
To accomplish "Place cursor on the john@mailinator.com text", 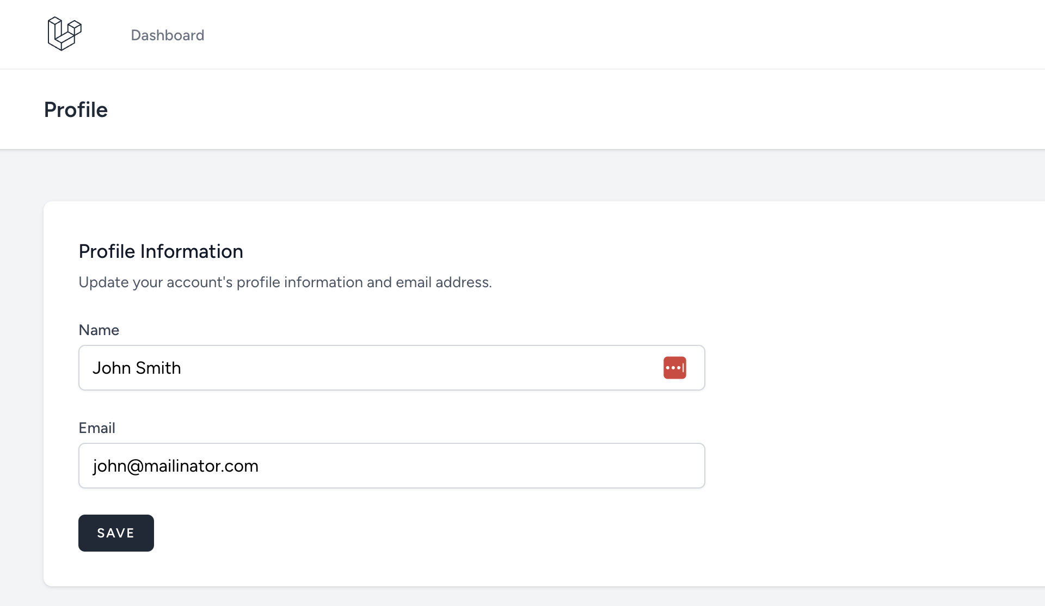I will pos(175,466).
